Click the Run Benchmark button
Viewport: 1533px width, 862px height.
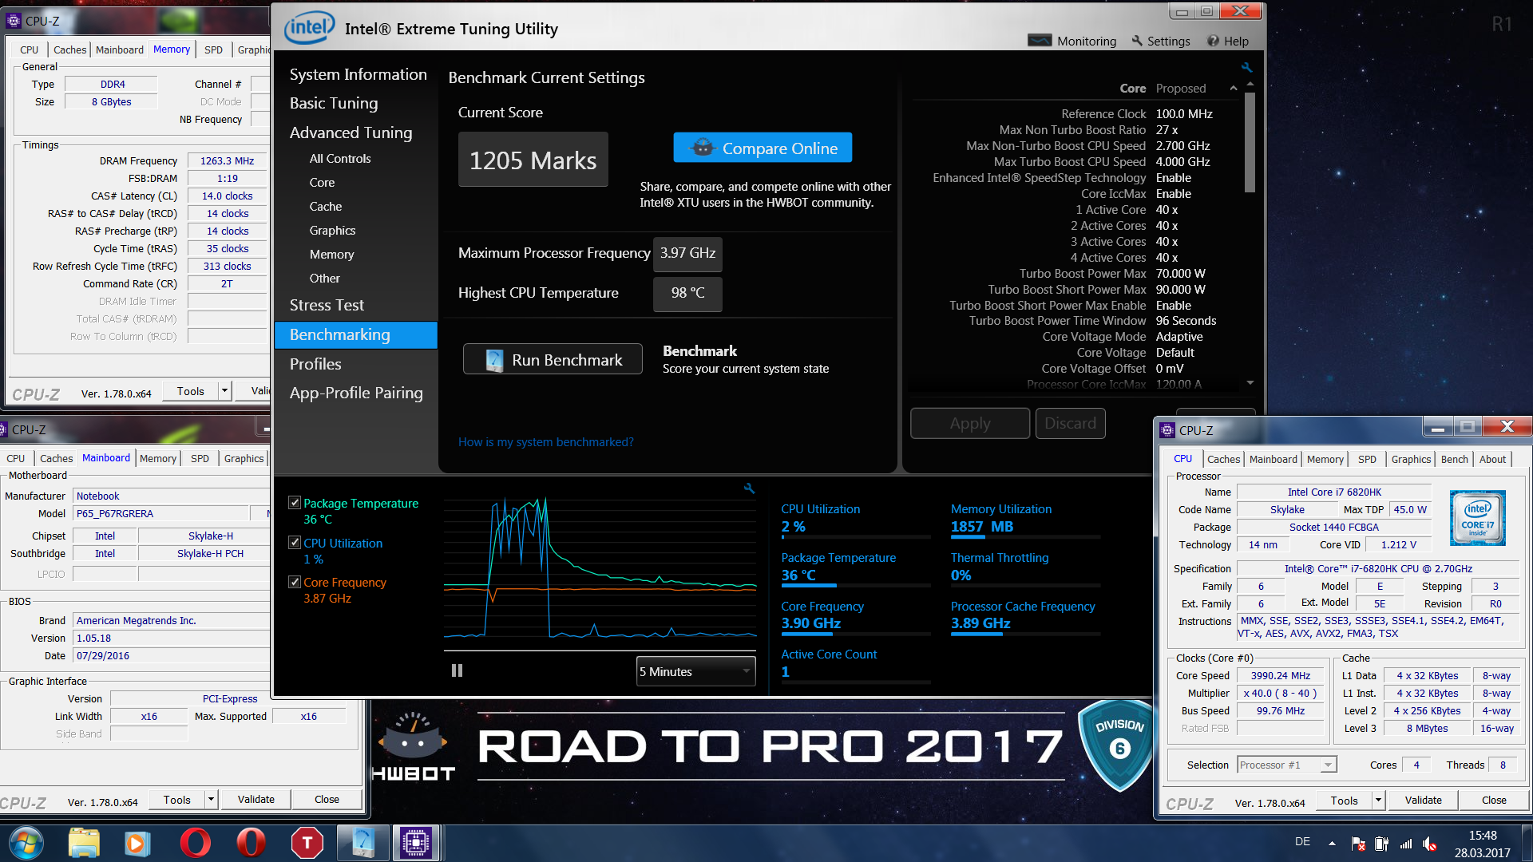(553, 359)
